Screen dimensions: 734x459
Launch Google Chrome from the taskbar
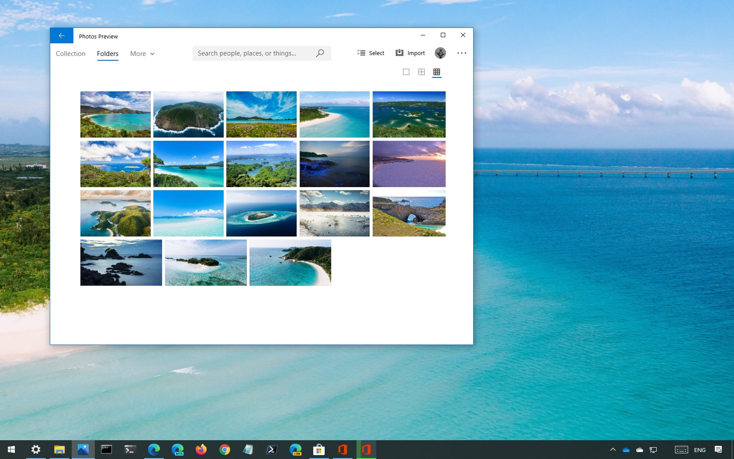click(x=225, y=449)
